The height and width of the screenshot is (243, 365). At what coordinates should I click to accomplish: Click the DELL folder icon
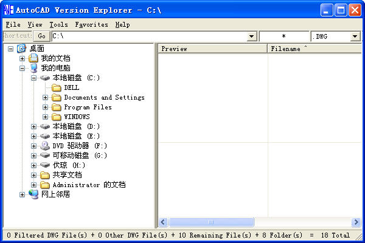pos(57,87)
